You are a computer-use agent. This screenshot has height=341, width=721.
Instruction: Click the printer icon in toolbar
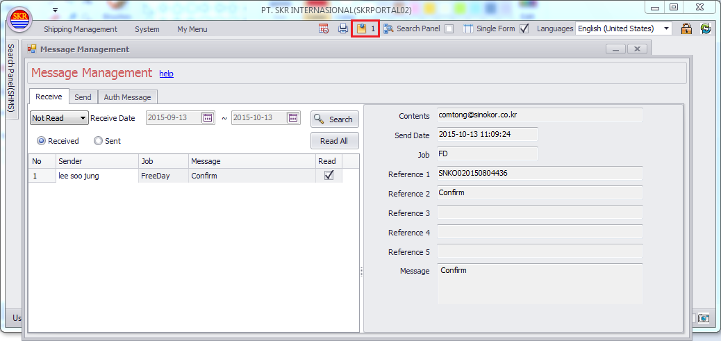(x=343, y=28)
